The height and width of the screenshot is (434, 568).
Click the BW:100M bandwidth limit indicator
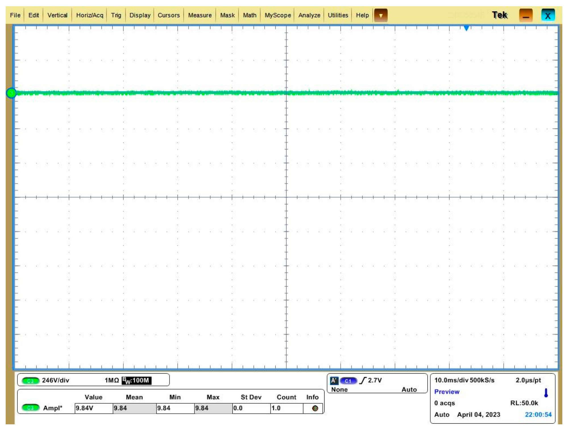(x=136, y=381)
